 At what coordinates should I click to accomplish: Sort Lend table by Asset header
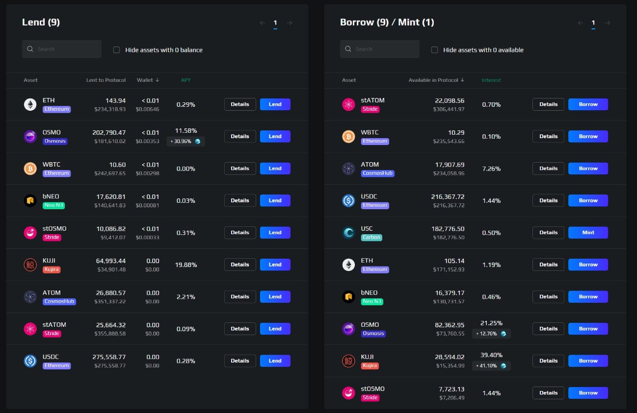(x=30, y=80)
